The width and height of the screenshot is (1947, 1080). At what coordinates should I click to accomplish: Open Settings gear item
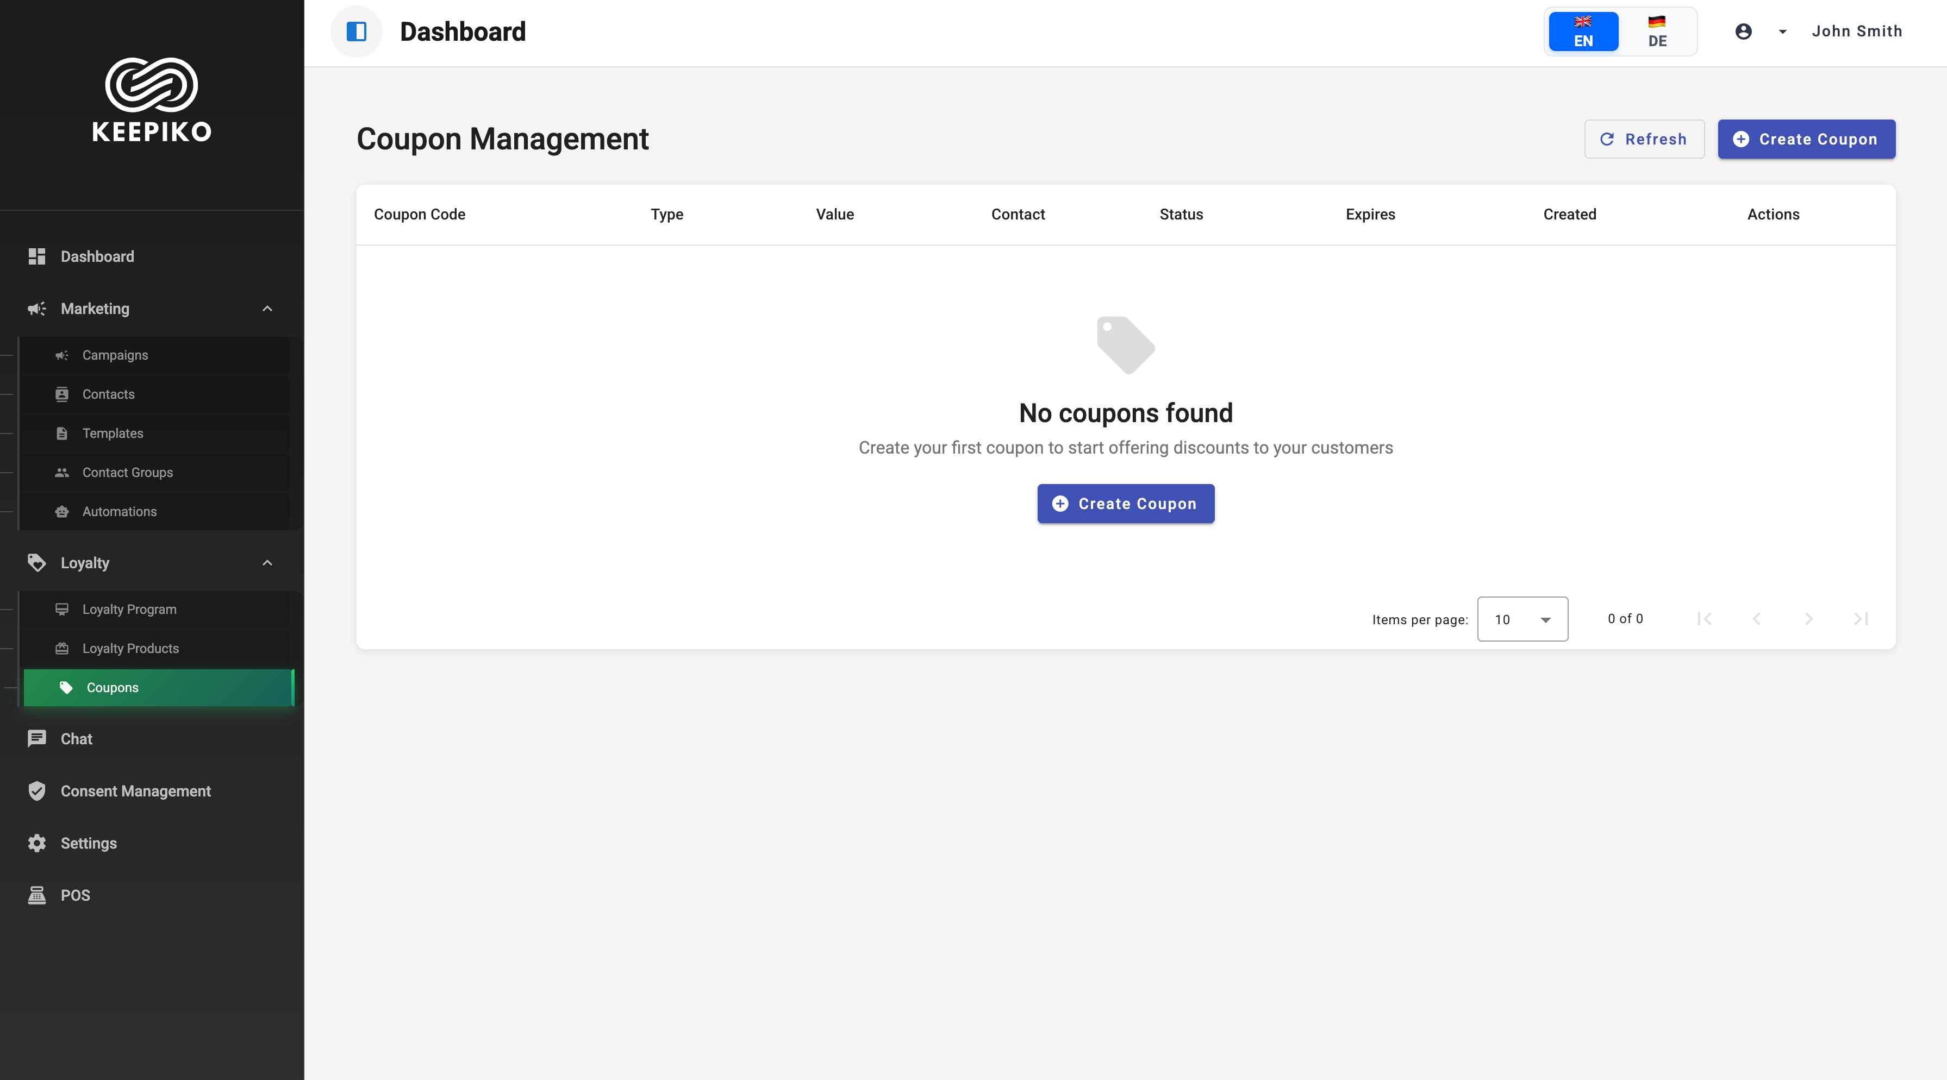[x=88, y=843]
